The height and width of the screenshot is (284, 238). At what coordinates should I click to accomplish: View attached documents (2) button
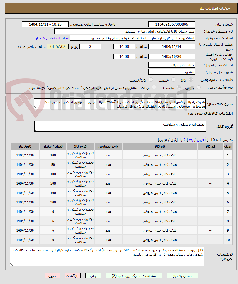click(134, 276)
